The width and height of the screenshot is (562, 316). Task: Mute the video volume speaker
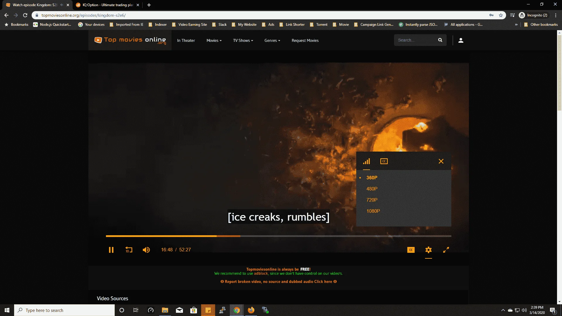tap(146, 250)
